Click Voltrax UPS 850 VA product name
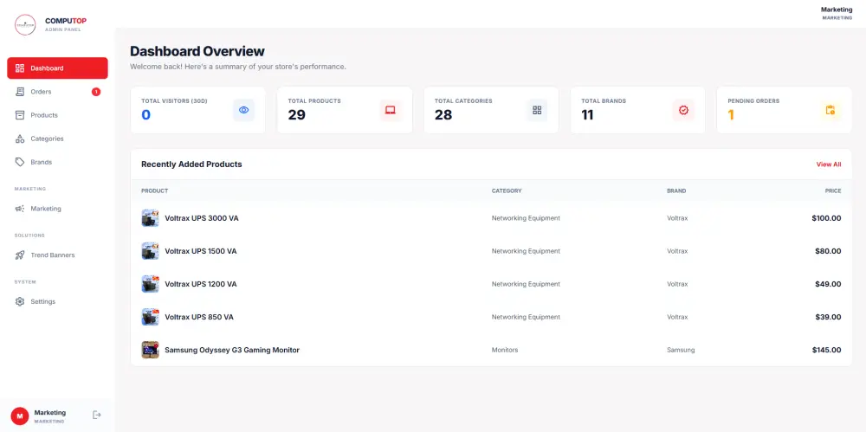866x432 pixels. pos(199,317)
